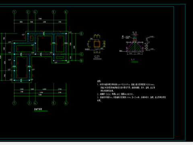Select the elevation marker beside section 1-1

[x=150, y=43]
